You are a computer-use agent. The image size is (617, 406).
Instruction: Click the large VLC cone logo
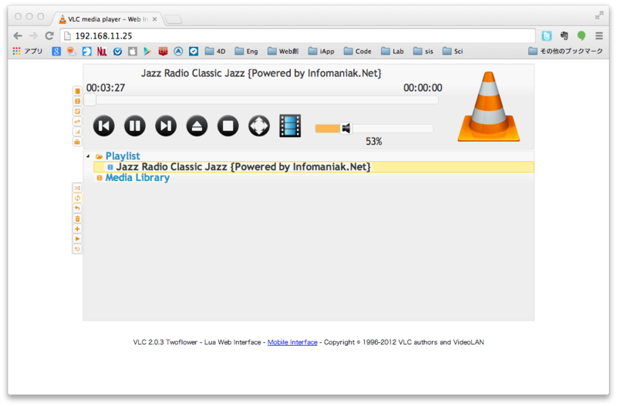[489, 106]
